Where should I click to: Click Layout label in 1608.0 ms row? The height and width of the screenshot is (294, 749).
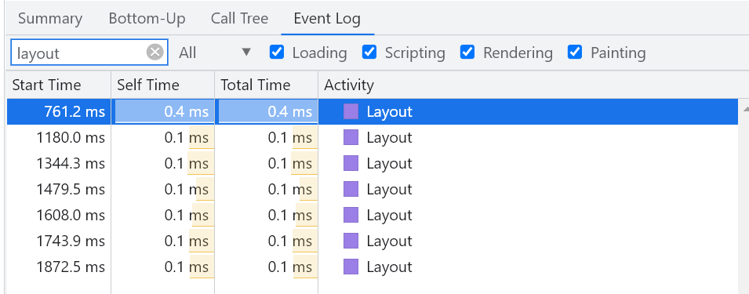click(389, 216)
